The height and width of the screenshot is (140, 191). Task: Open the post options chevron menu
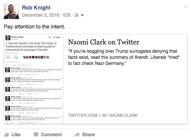pyautogui.click(x=186, y=6)
